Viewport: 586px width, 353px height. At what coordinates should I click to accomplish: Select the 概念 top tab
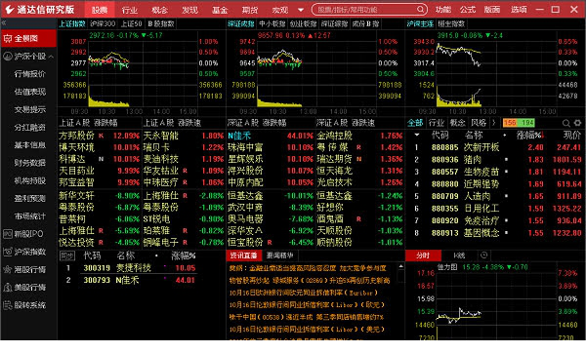pos(159,10)
